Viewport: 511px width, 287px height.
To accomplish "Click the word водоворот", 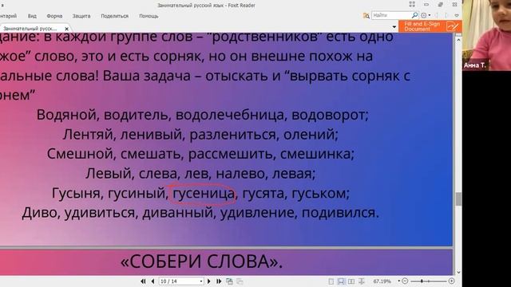I will tap(328, 115).
